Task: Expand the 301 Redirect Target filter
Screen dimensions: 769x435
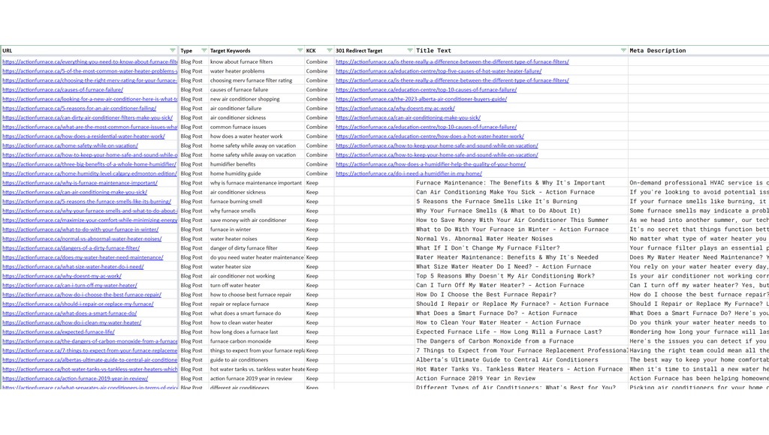Action: click(x=409, y=50)
